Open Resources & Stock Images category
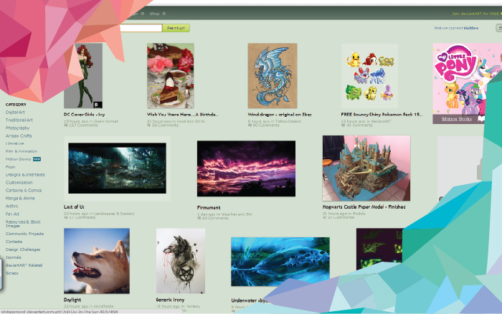This screenshot has height=314, width=502. pos(23,224)
